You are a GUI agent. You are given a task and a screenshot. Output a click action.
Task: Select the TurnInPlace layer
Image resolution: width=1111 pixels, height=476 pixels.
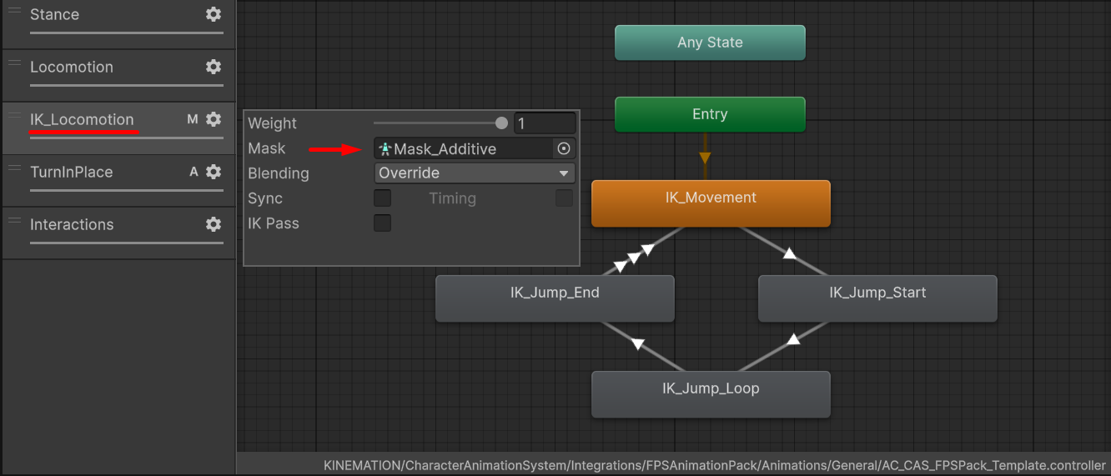tap(118, 180)
